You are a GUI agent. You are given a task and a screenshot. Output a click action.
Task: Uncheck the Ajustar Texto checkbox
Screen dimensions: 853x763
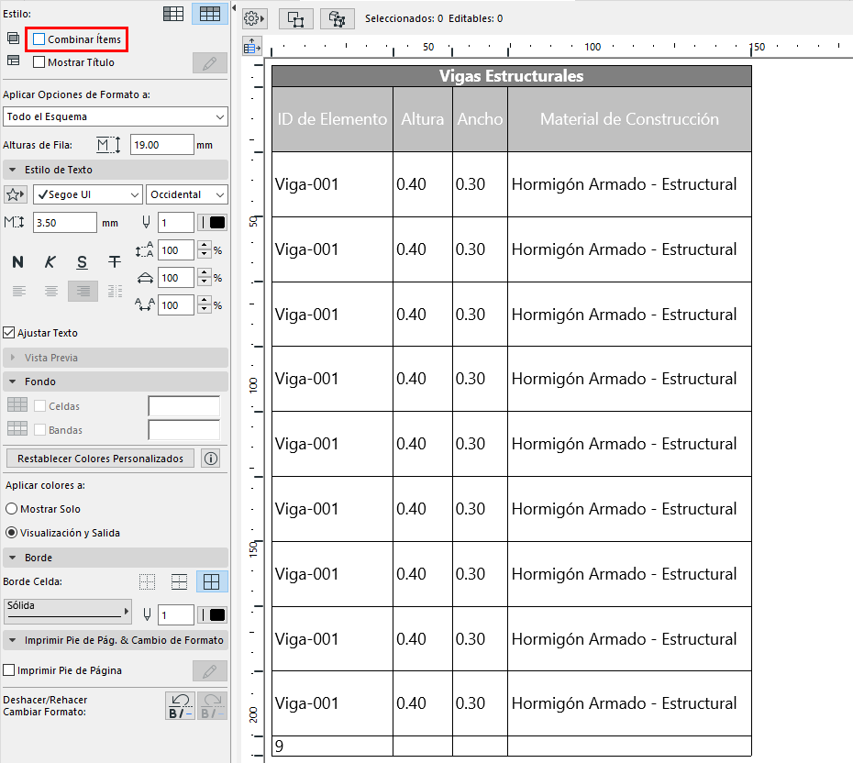8,333
